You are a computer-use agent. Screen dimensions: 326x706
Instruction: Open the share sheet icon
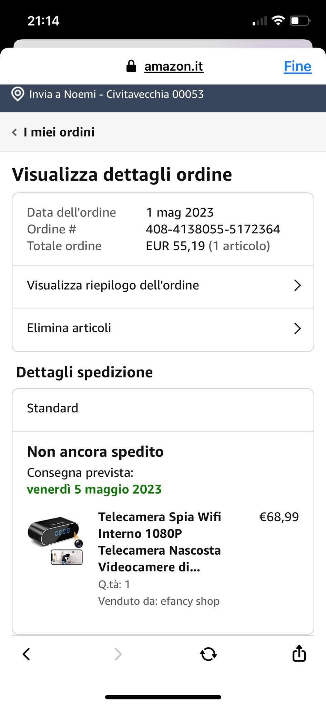[x=299, y=653]
